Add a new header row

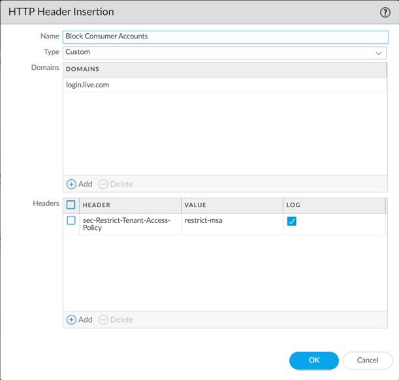click(x=80, y=319)
